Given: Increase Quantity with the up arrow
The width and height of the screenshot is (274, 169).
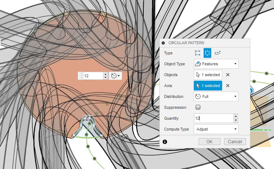Looking at the screenshot, I should (x=236, y=116).
